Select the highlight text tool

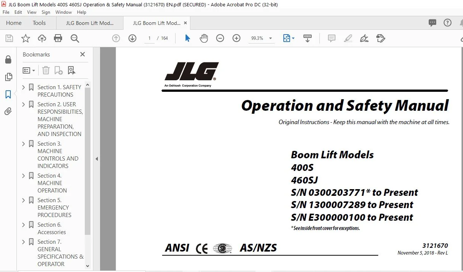tap(348, 38)
